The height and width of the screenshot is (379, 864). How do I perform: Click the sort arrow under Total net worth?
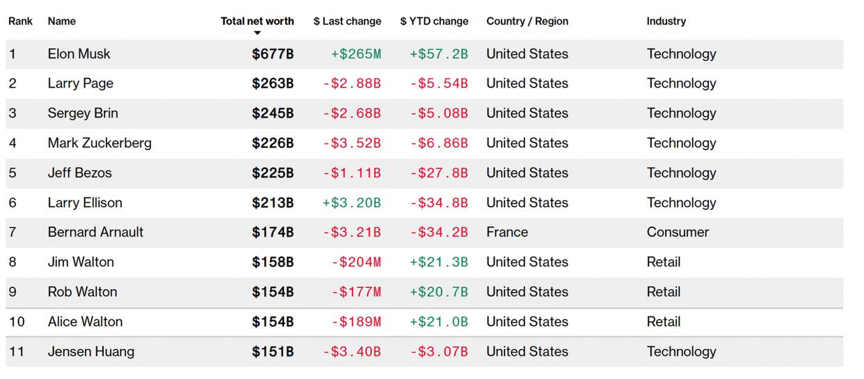tap(257, 33)
